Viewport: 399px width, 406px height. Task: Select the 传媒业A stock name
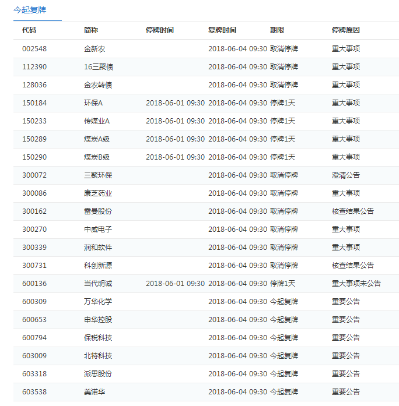point(97,121)
